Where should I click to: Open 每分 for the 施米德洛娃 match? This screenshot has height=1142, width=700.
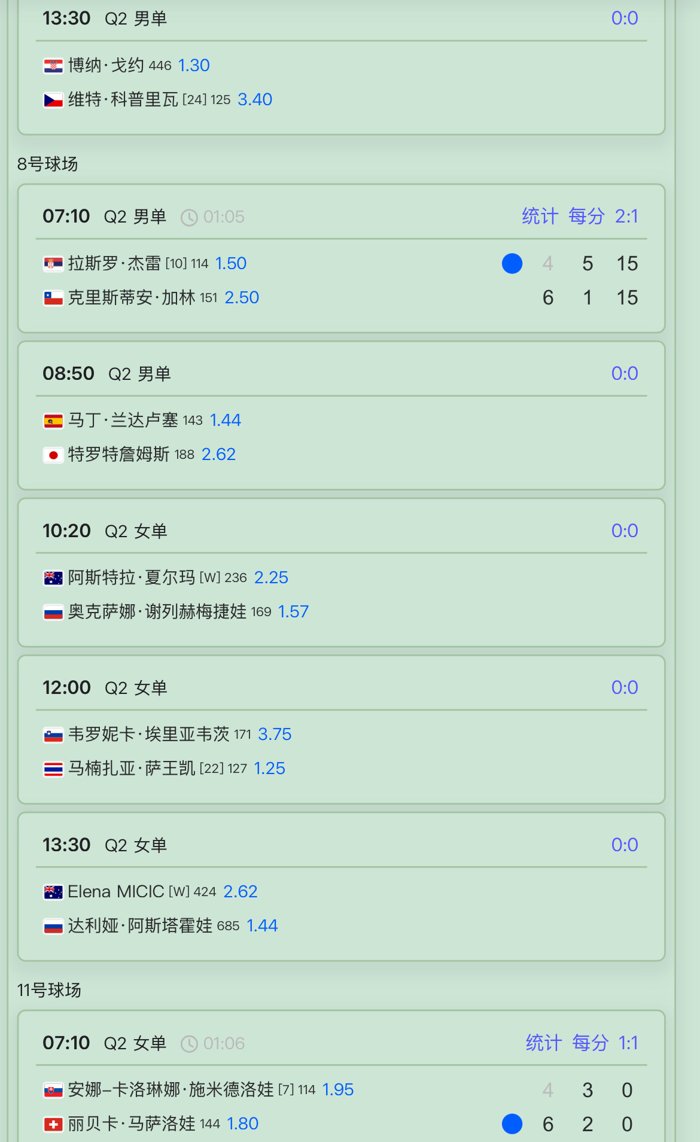tap(590, 1043)
